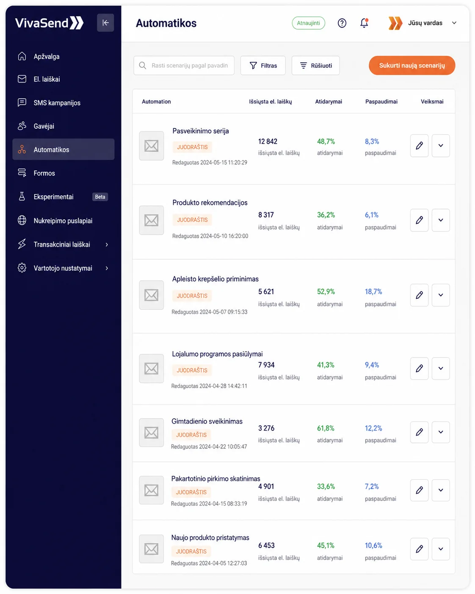Collapse the sidebar with arrow icon

tap(105, 23)
